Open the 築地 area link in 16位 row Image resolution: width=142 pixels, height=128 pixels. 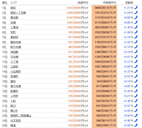(13, 81)
